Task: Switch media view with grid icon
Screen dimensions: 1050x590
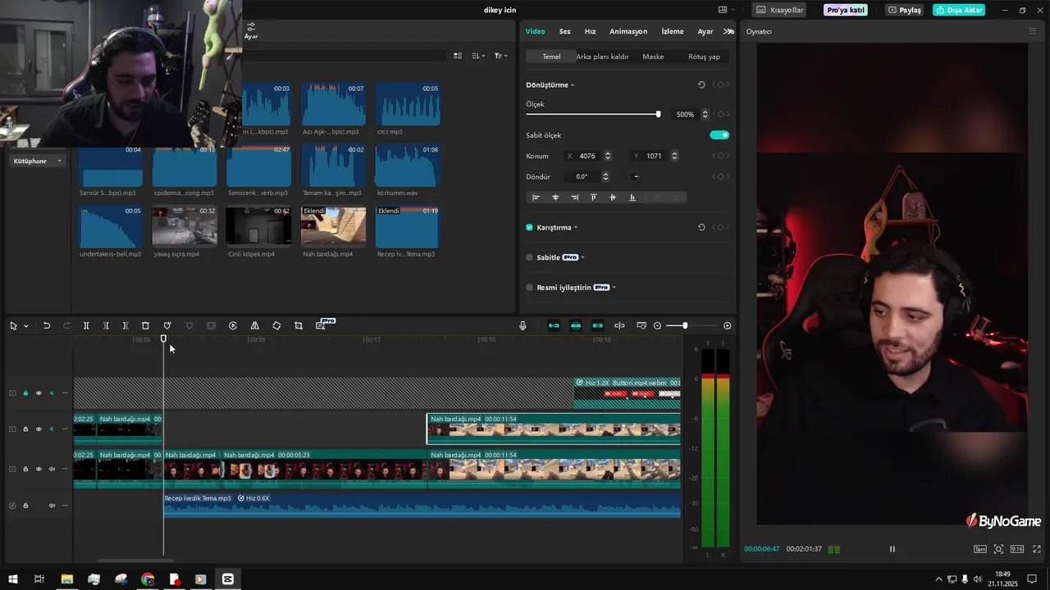Action: [x=458, y=56]
